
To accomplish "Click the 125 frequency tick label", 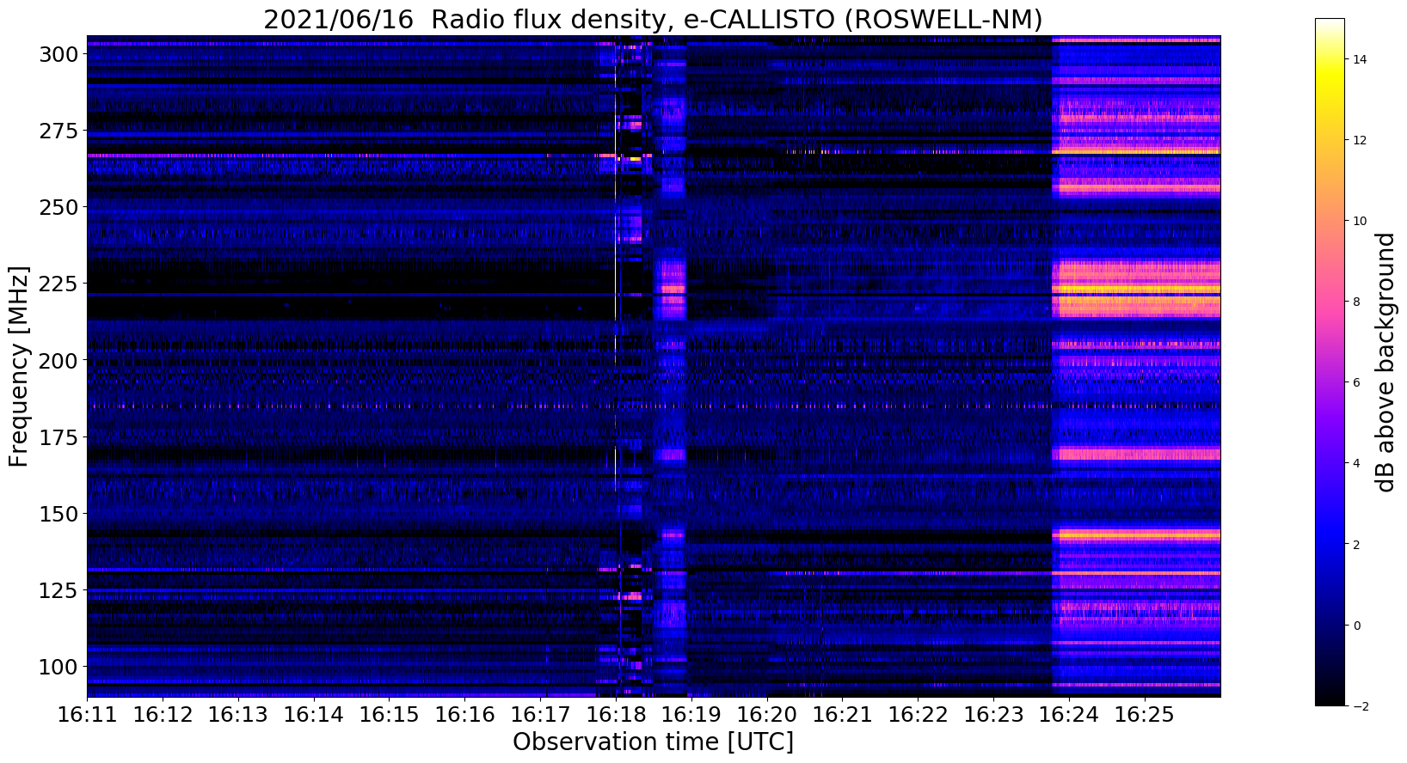I will click(58, 589).
